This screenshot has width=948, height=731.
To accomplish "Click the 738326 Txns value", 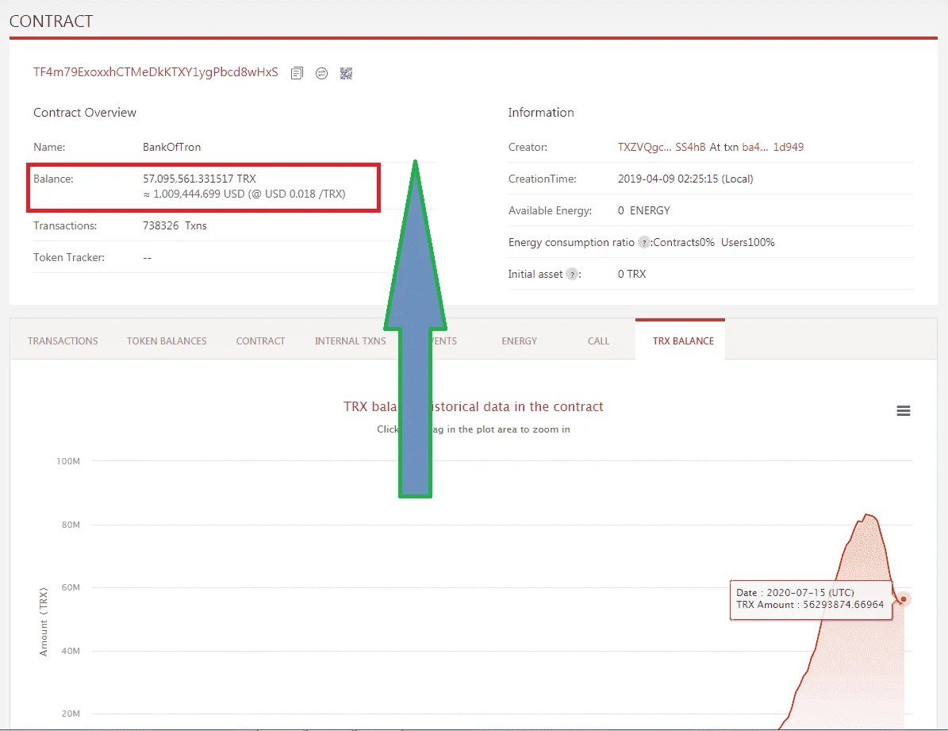I will (x=175, y=225).
